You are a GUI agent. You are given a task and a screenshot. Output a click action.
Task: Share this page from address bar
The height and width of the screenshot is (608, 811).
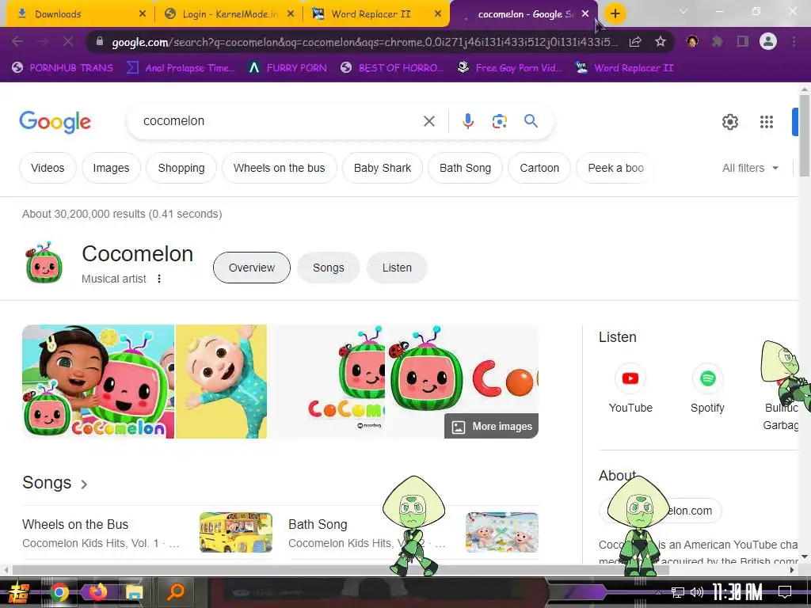(x=635, y=42)
